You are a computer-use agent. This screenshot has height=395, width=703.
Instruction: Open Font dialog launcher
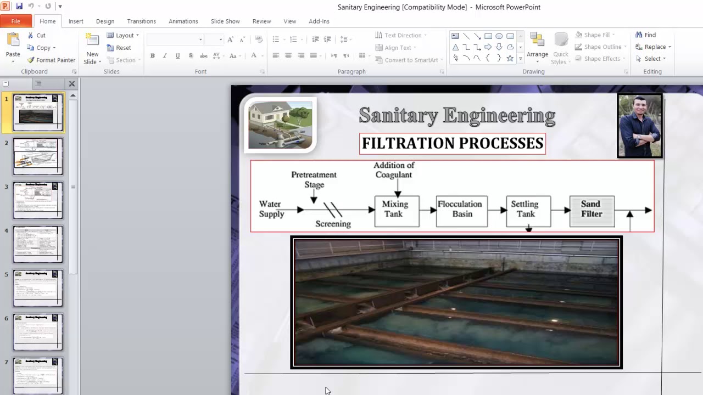click(263, 72)
